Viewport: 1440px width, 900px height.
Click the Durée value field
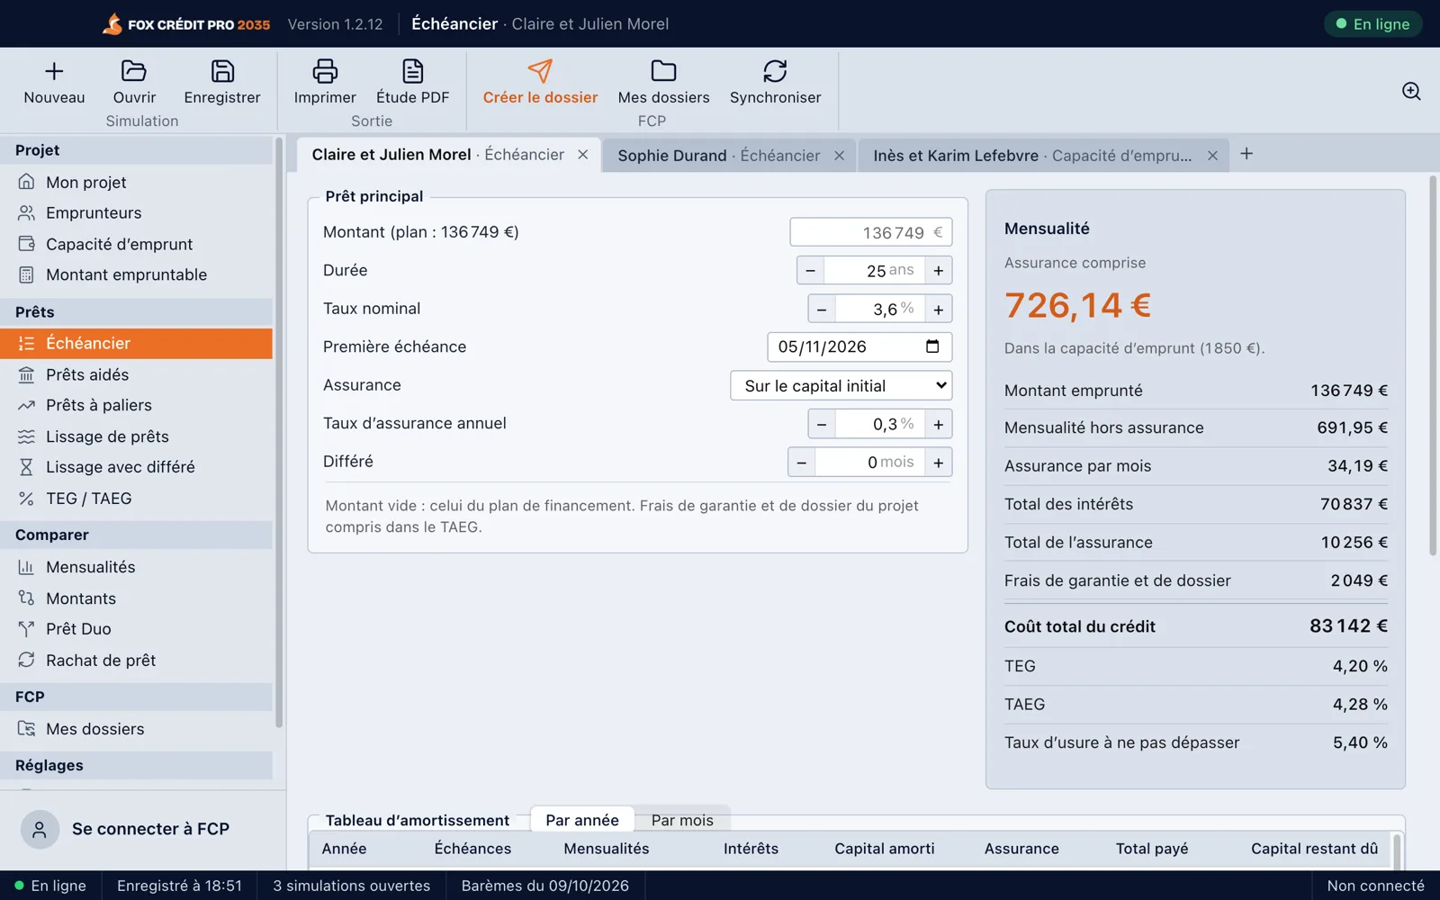[x=875, y=270]
